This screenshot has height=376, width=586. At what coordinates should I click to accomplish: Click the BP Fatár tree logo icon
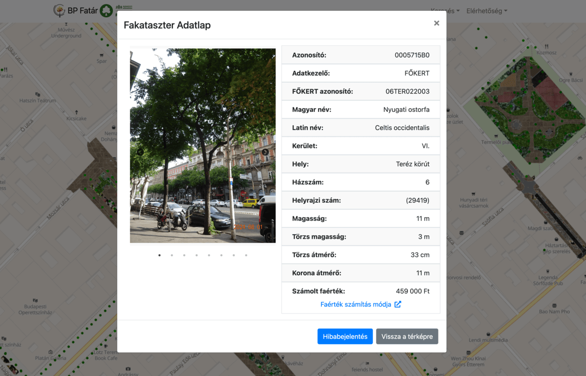(x=60, y=11)
